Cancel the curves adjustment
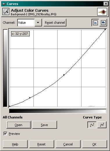 point(68,144)
